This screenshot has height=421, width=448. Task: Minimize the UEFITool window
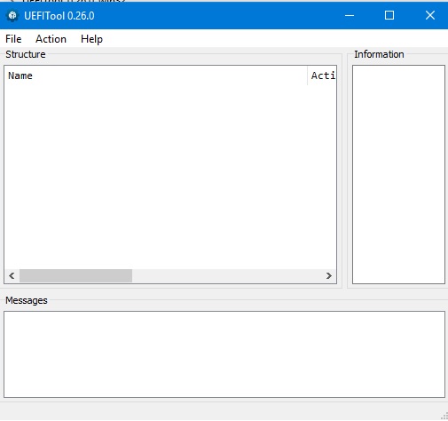[x=350, y=15]
